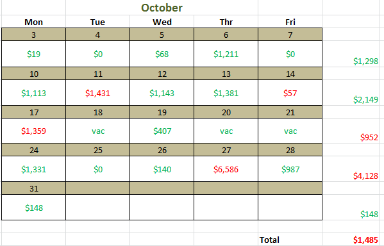Click the $407 cell on Wednesday
The image size is (384, 246).
point(162,131)
